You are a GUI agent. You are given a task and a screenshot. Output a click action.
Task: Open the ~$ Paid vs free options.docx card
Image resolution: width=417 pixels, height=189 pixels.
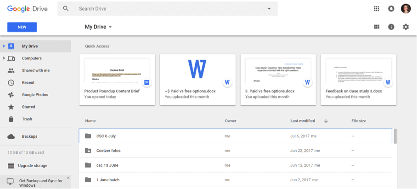(x=197, y=80)
